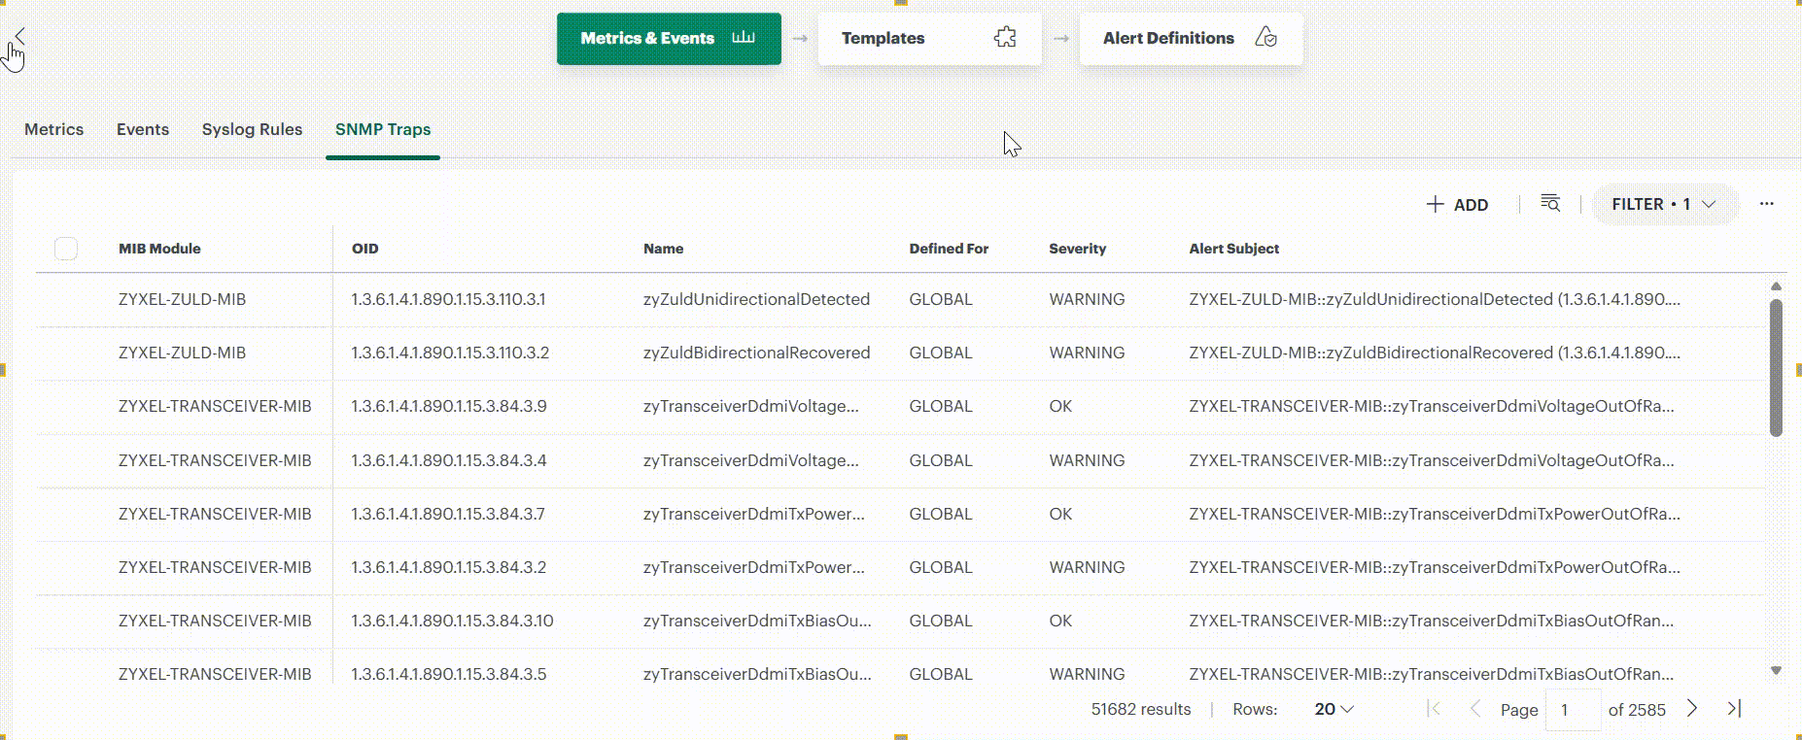The width and height of the screenshot is (1802, 740).
Task: Switch to the Metrics tab
Action: [x=53, y=129]
